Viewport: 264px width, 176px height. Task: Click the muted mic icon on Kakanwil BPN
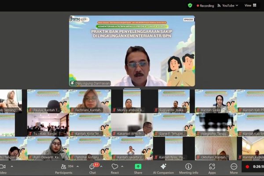click(114, 134)
